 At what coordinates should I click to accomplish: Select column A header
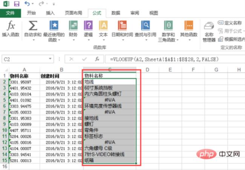point(24,70)
